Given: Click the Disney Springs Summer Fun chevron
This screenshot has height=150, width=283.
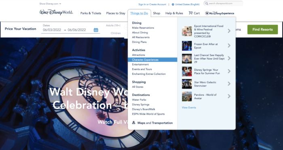Looking at the screenshot, I should point(229,71).
